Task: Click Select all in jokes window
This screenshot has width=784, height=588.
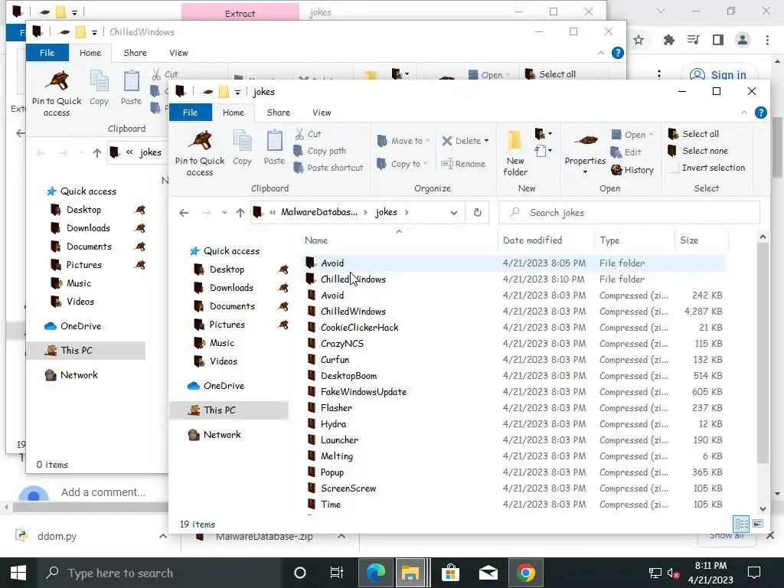Action: click(694, 134)
